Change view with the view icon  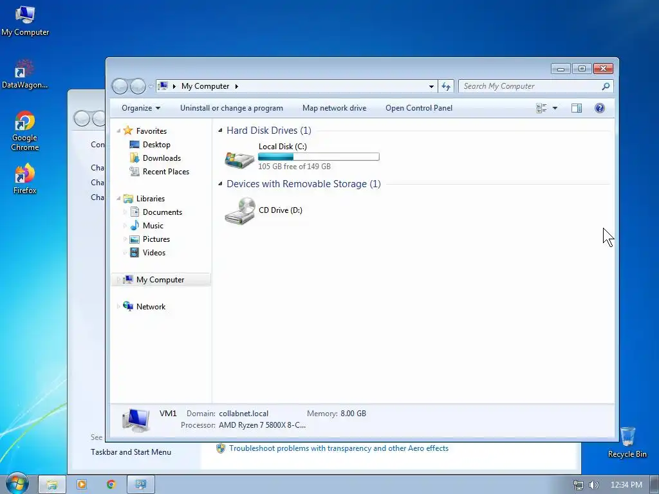[x=541, y=108]
